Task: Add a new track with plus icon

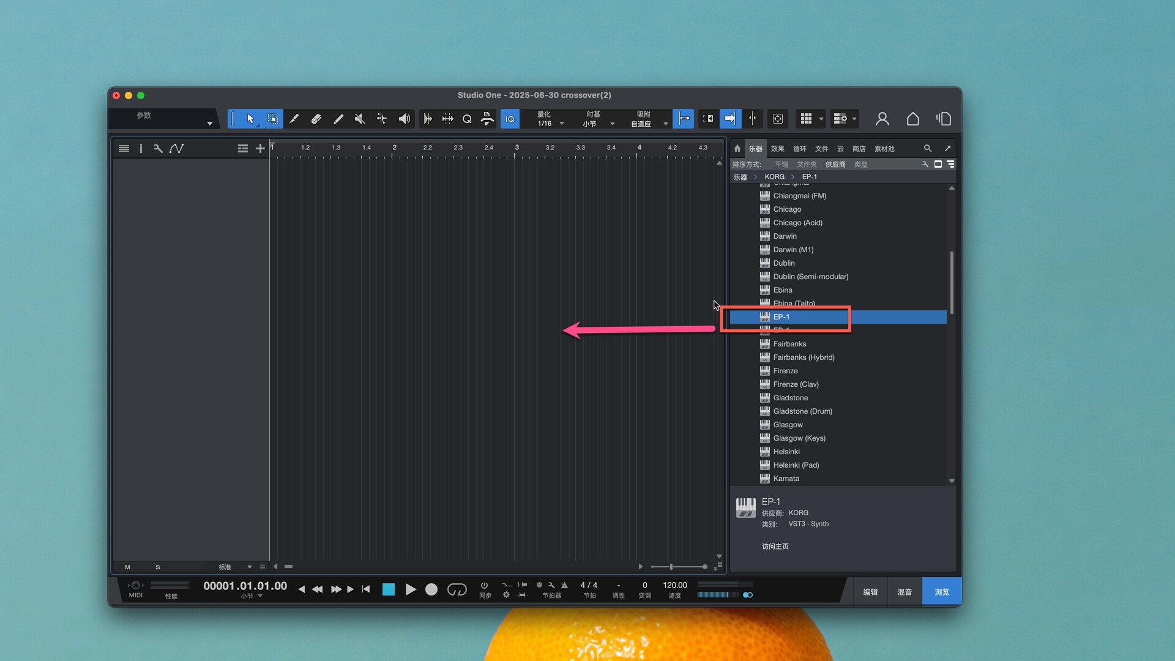Action: pyautogui.click(x=260, y=148)
